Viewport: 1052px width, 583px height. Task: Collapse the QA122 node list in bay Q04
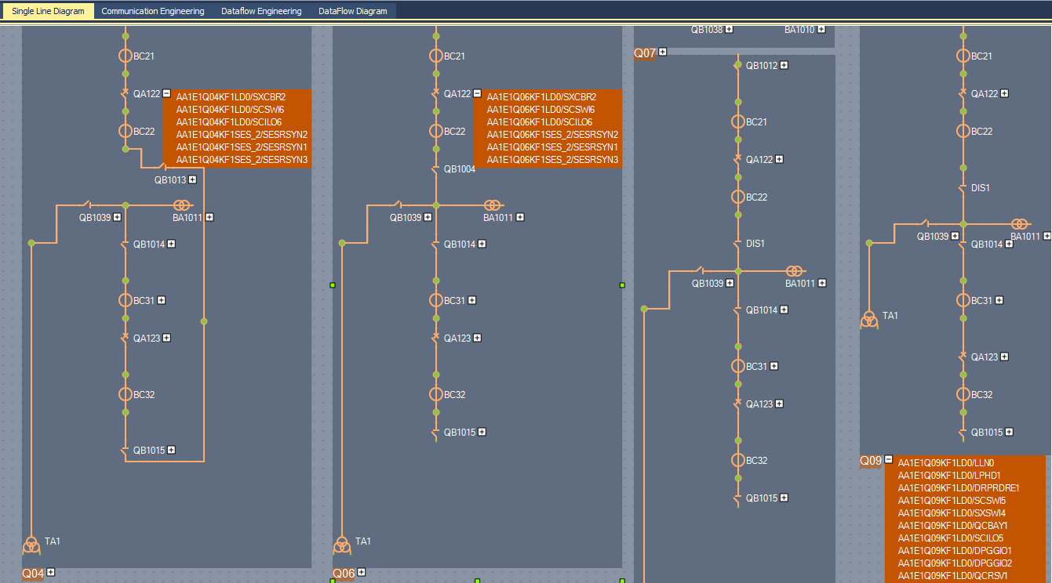(166, 93)
